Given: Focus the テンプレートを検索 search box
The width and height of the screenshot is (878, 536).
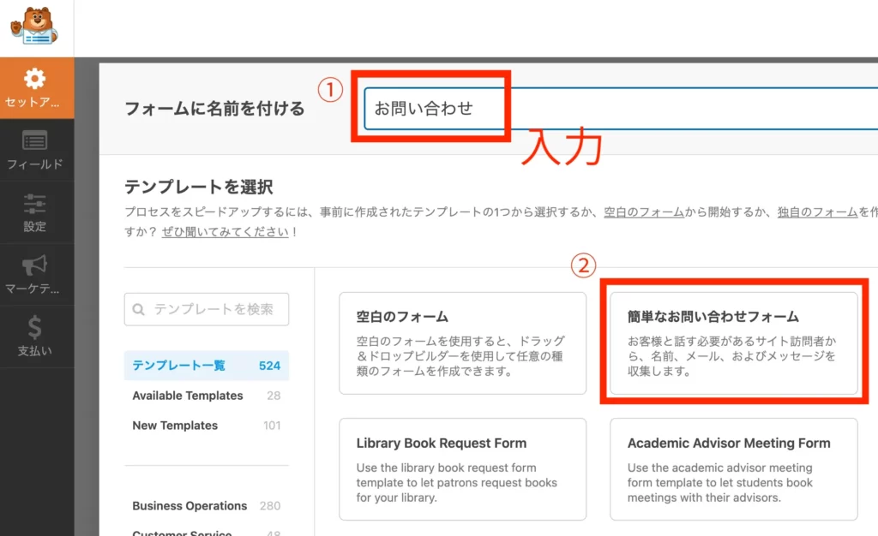Looking at the screenshot, I should 207,309.
